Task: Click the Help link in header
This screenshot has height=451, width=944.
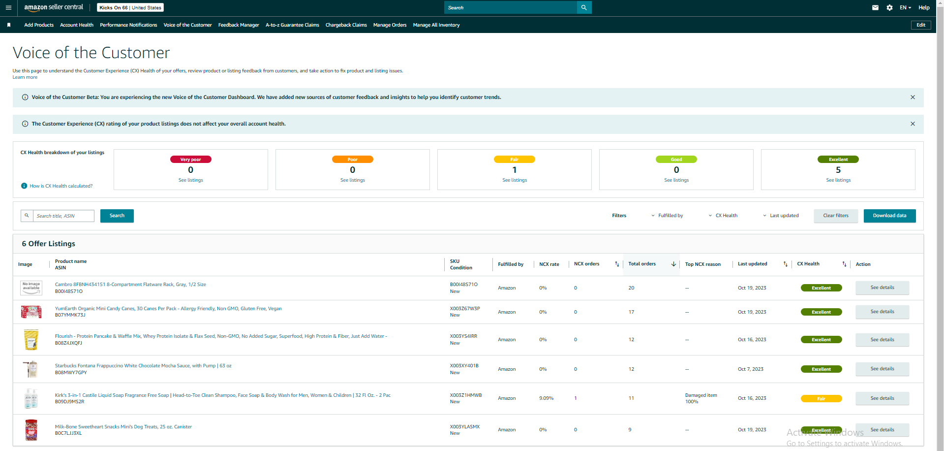Action: (x=924, y=7)
